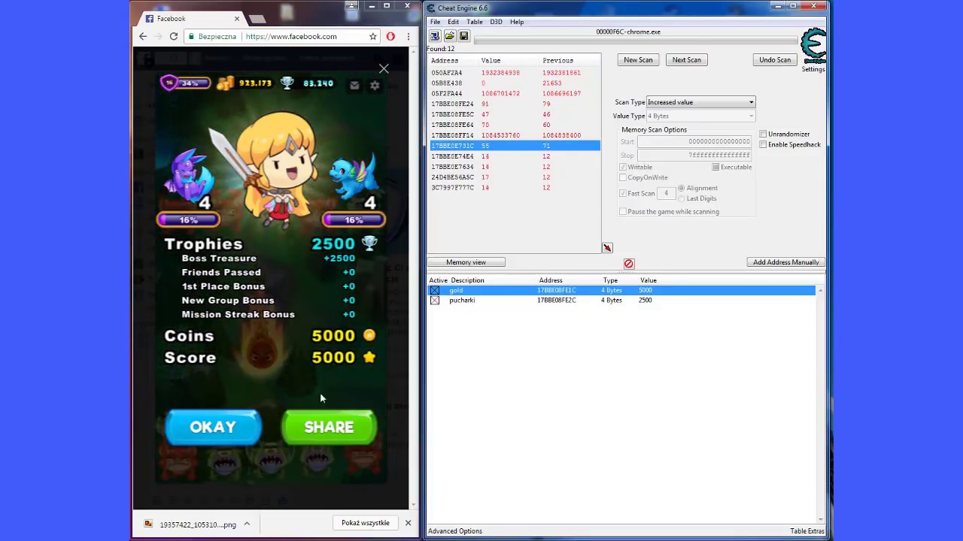Screen dimensions: 963x541
Task: Enable Speedhack checkbox
Action: pos(763,144)
